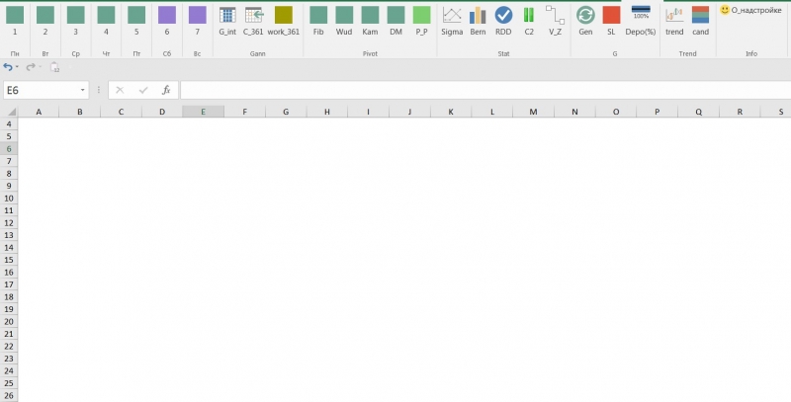Click inside the formula bar
This screenshot has height=402, width=791.
coord(485,90)
